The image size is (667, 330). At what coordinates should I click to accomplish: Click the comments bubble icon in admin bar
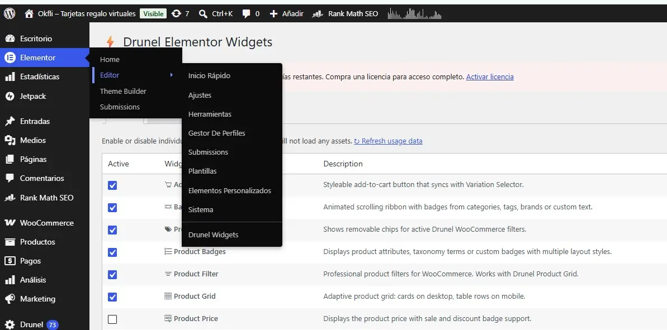click(x=247, y=13)
